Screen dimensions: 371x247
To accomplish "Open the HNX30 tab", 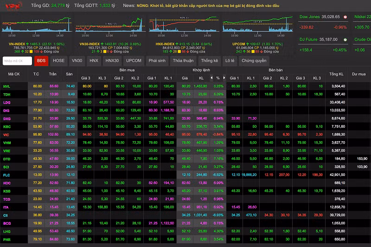I will (112, 61).
